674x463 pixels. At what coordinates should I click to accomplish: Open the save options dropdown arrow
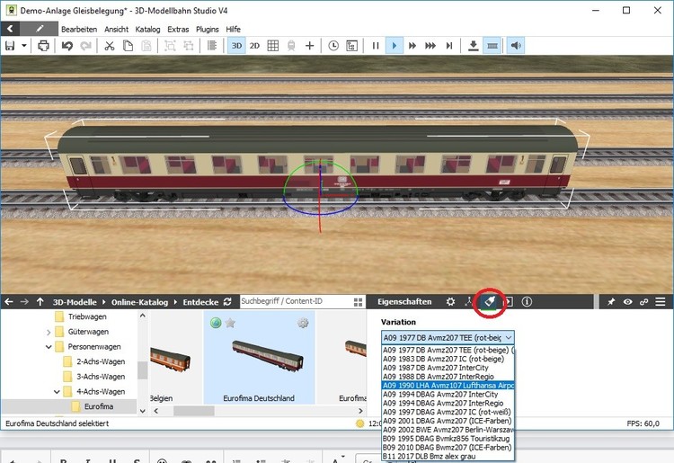point(24,46)
